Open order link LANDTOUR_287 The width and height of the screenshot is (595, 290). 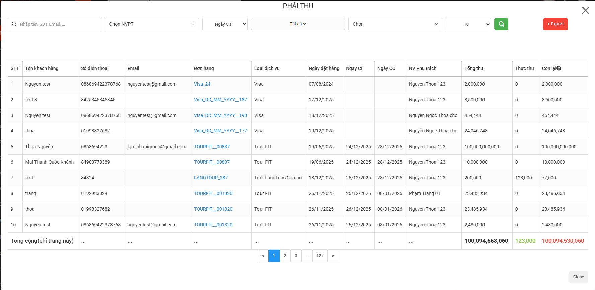pyautogui.click(x=211, y=178)
